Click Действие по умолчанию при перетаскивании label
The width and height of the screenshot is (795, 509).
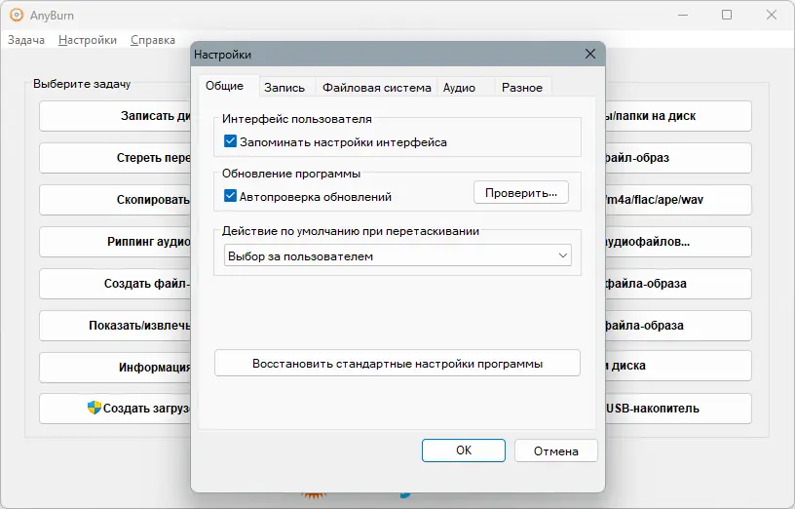(351, 231)
